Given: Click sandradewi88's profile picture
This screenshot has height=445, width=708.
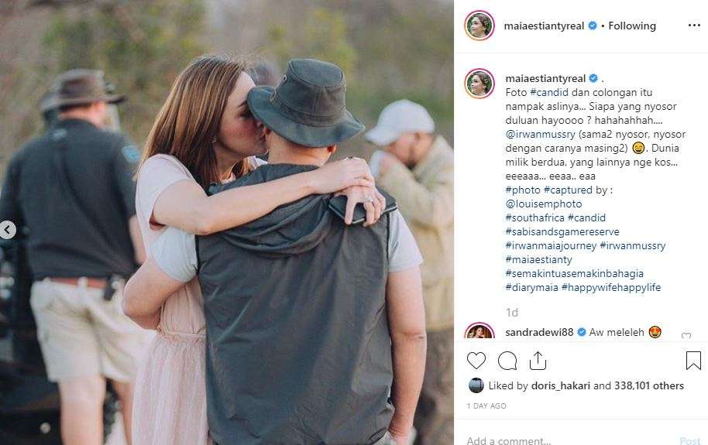Looking at the screenshot, I should click(x=479, y=333).
